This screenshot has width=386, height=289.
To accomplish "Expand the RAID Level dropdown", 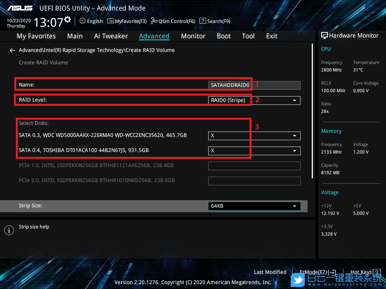I will click(254, 100).
